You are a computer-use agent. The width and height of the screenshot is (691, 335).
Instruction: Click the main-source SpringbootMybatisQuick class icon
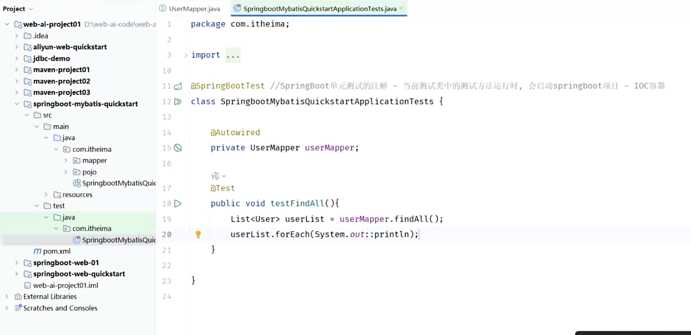point(77,183)
